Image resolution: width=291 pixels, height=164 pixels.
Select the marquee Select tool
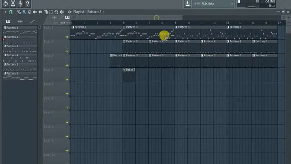[x=51, y=12]
